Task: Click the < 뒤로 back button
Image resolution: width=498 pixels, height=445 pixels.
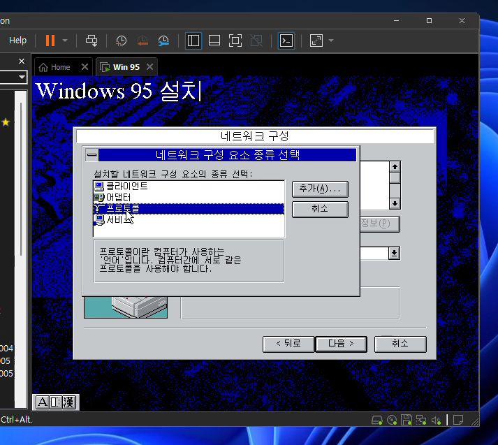Action: 288,344
